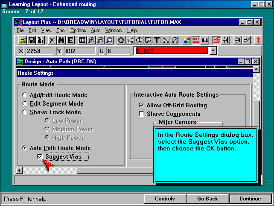Click the Save disk icon
Screen dimensions: 274x206
click(x=32, y=40)
